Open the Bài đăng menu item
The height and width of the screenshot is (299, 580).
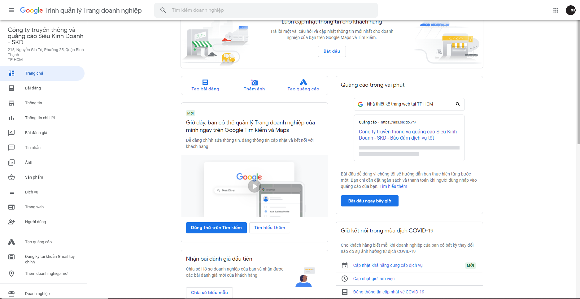click(42, 88)
